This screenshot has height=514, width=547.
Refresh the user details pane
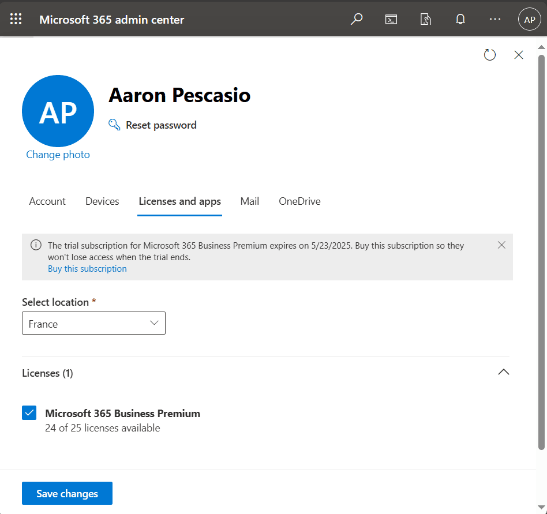click(489, 55)
